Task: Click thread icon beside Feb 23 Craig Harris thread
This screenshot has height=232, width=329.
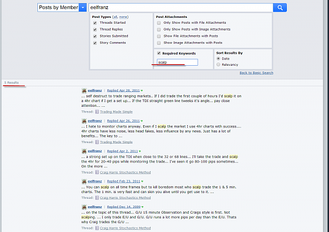Action: (97, 198)
